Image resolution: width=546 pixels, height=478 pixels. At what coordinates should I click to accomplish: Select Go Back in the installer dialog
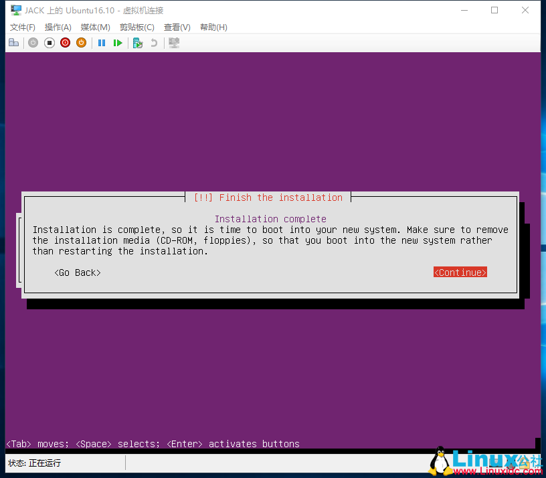[x=77, y=272]
